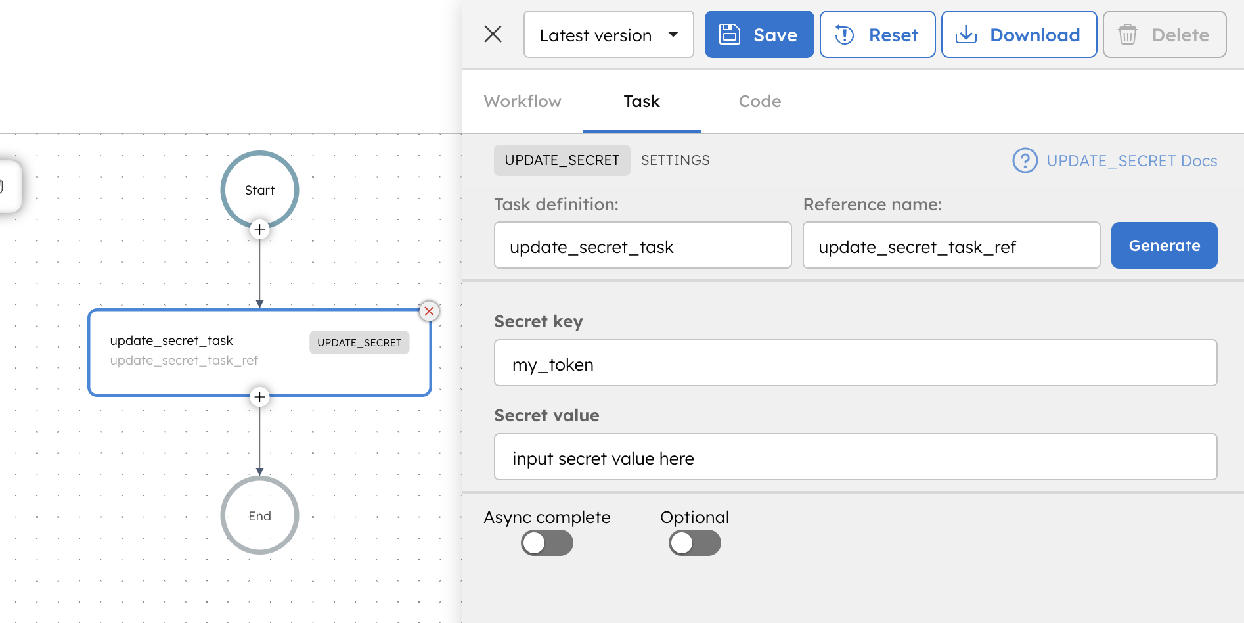Toggle the Async complete switch
Screen dimensions: 1244x623
(546, 543)
